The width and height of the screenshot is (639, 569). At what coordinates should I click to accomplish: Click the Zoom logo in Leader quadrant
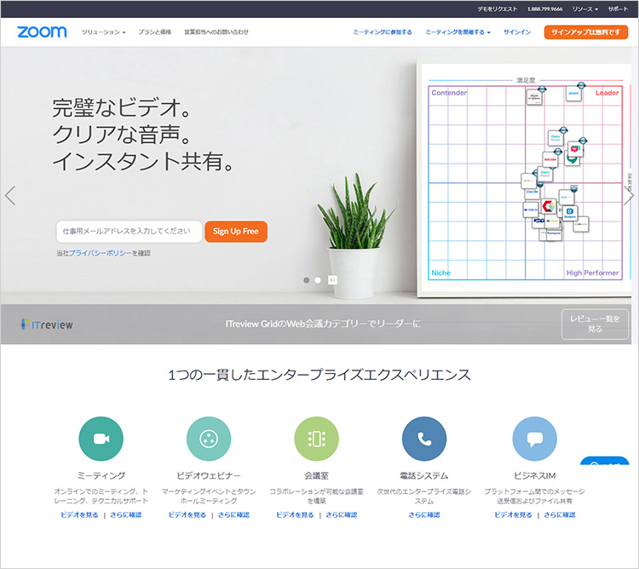pos(573,94)
